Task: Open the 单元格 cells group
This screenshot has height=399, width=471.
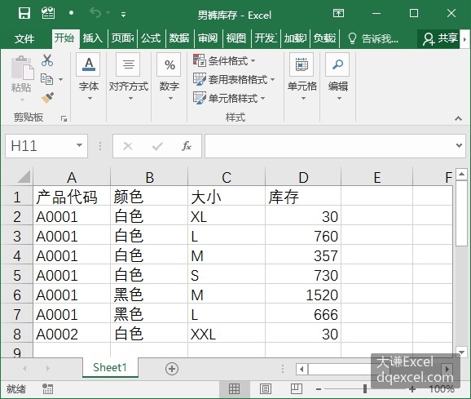Action: point(302,77)
